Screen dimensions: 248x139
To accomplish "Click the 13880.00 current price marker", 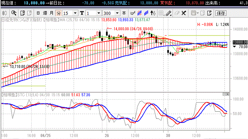I will [240, 42].
